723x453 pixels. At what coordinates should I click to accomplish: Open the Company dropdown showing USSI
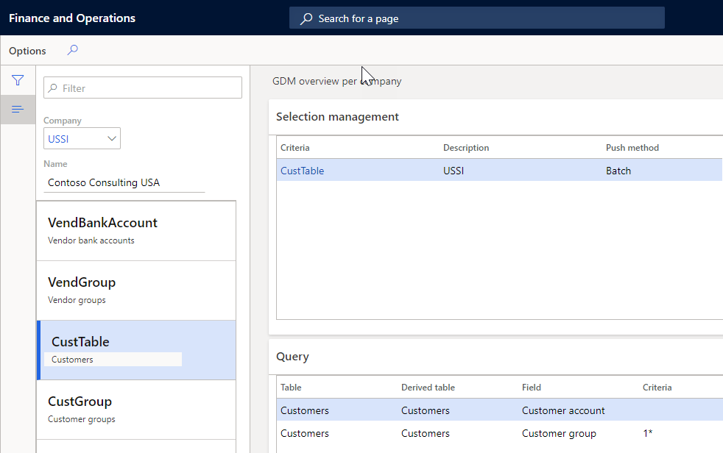click(81, 138)
